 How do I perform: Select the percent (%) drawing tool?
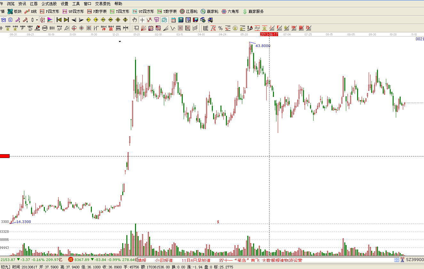pos(220,28)
